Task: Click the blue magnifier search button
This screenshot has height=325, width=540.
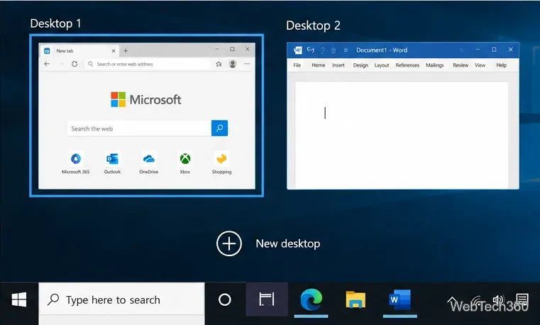Action: click(x=219, y=128)
